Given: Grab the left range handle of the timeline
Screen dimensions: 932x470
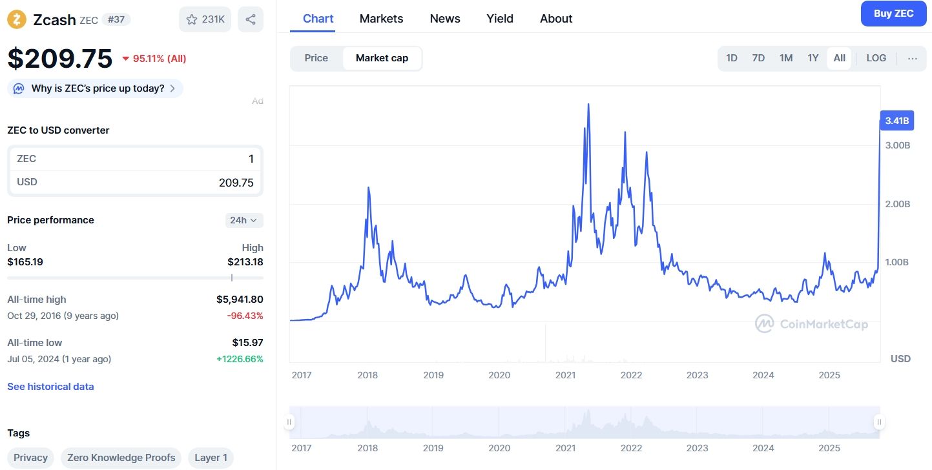Looking at the screenshot, I should tap(289, 422).
